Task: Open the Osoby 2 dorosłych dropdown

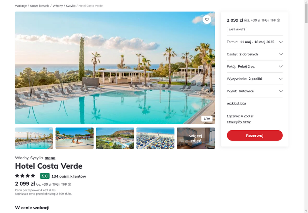Action: click(x=254, y=54)
